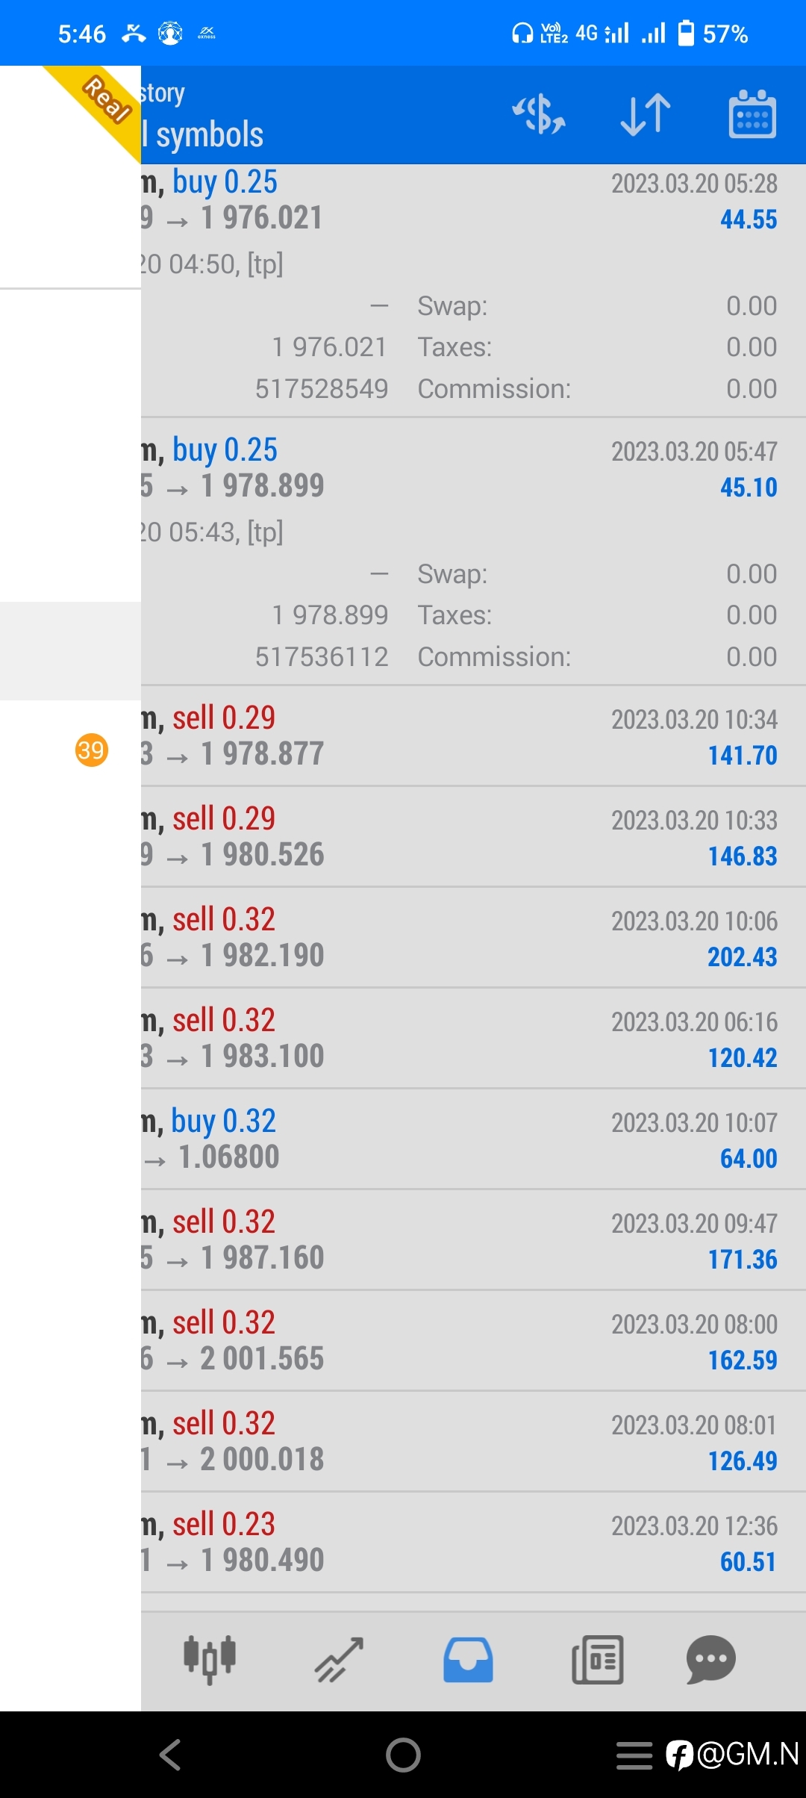Tap the orange 39 notification badge
Viewport: 806px width, 1798px height.
(92, 750)
